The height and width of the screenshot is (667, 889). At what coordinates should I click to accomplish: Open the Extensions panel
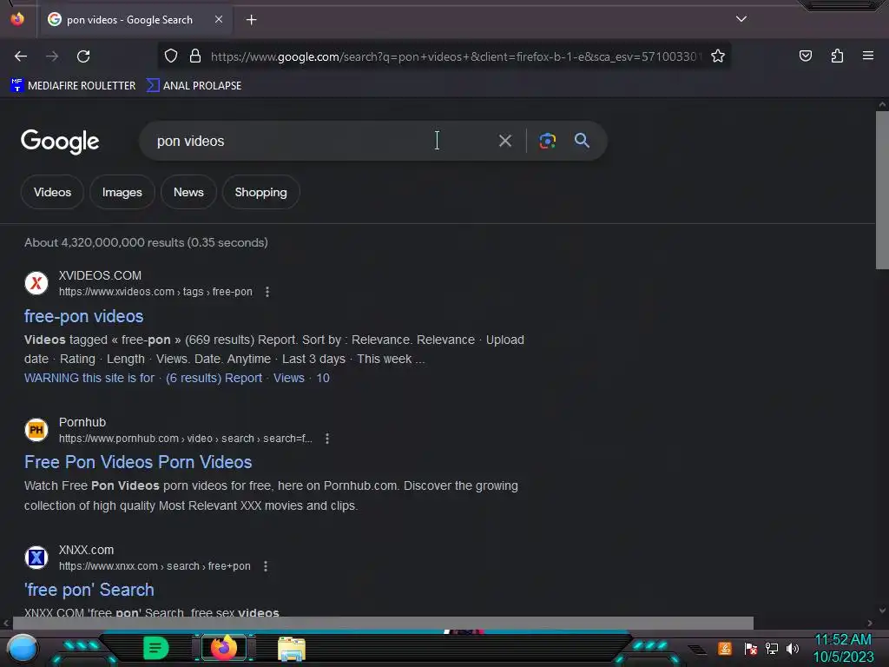[837, 56]
